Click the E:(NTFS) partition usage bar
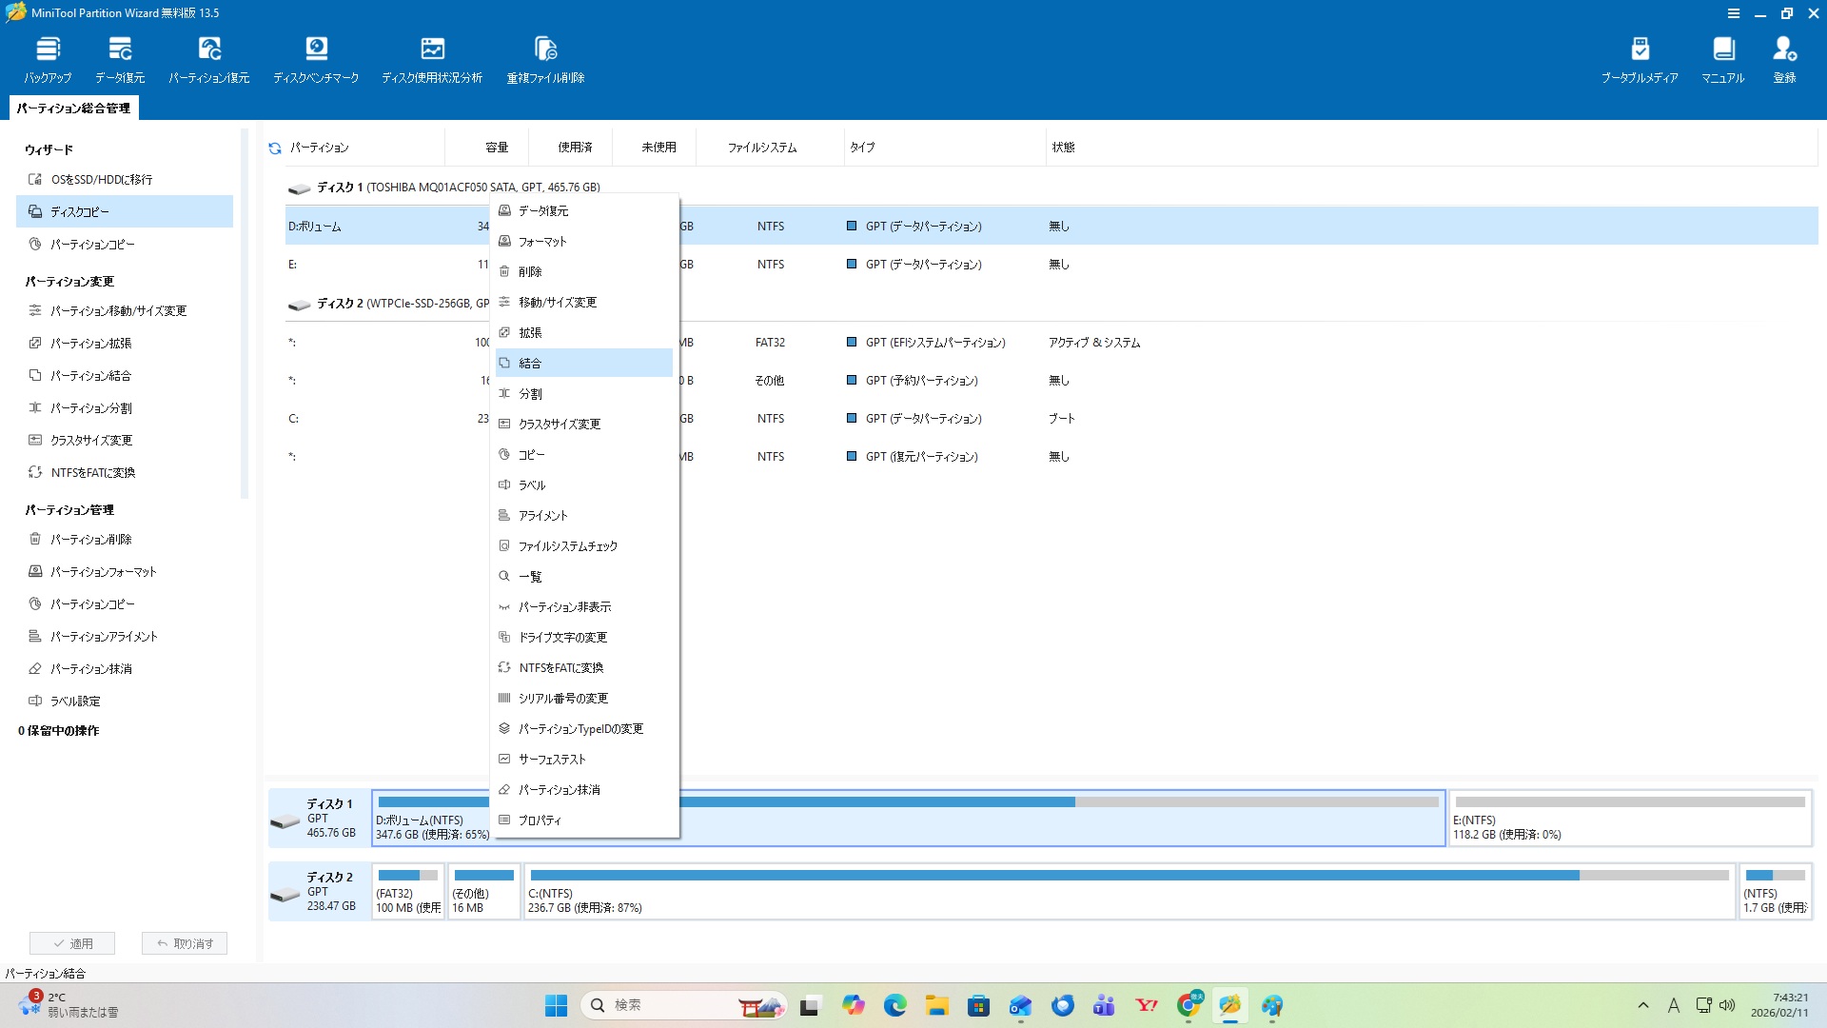The height and width of the screenshot is (1028, 1827). (1629, 802)
